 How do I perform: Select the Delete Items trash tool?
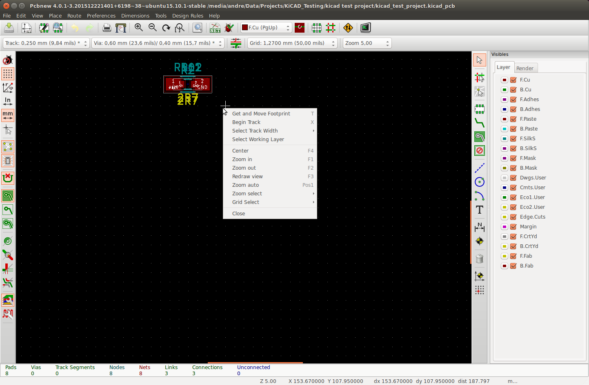[x=480, y=259]
